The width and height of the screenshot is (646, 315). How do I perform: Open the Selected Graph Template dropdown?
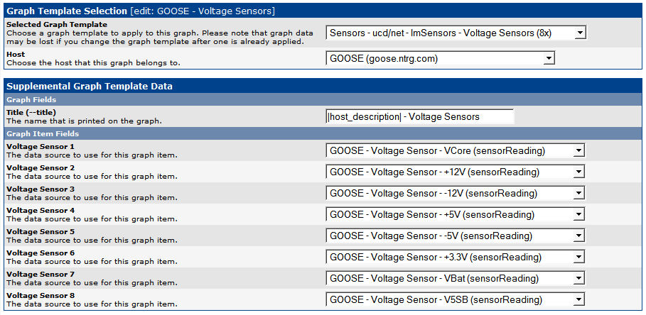point(456,33)
